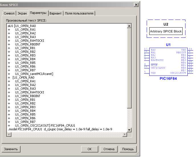Cancel using the Отмена button
The image size is (196, 157).
(x=109, y=149)
